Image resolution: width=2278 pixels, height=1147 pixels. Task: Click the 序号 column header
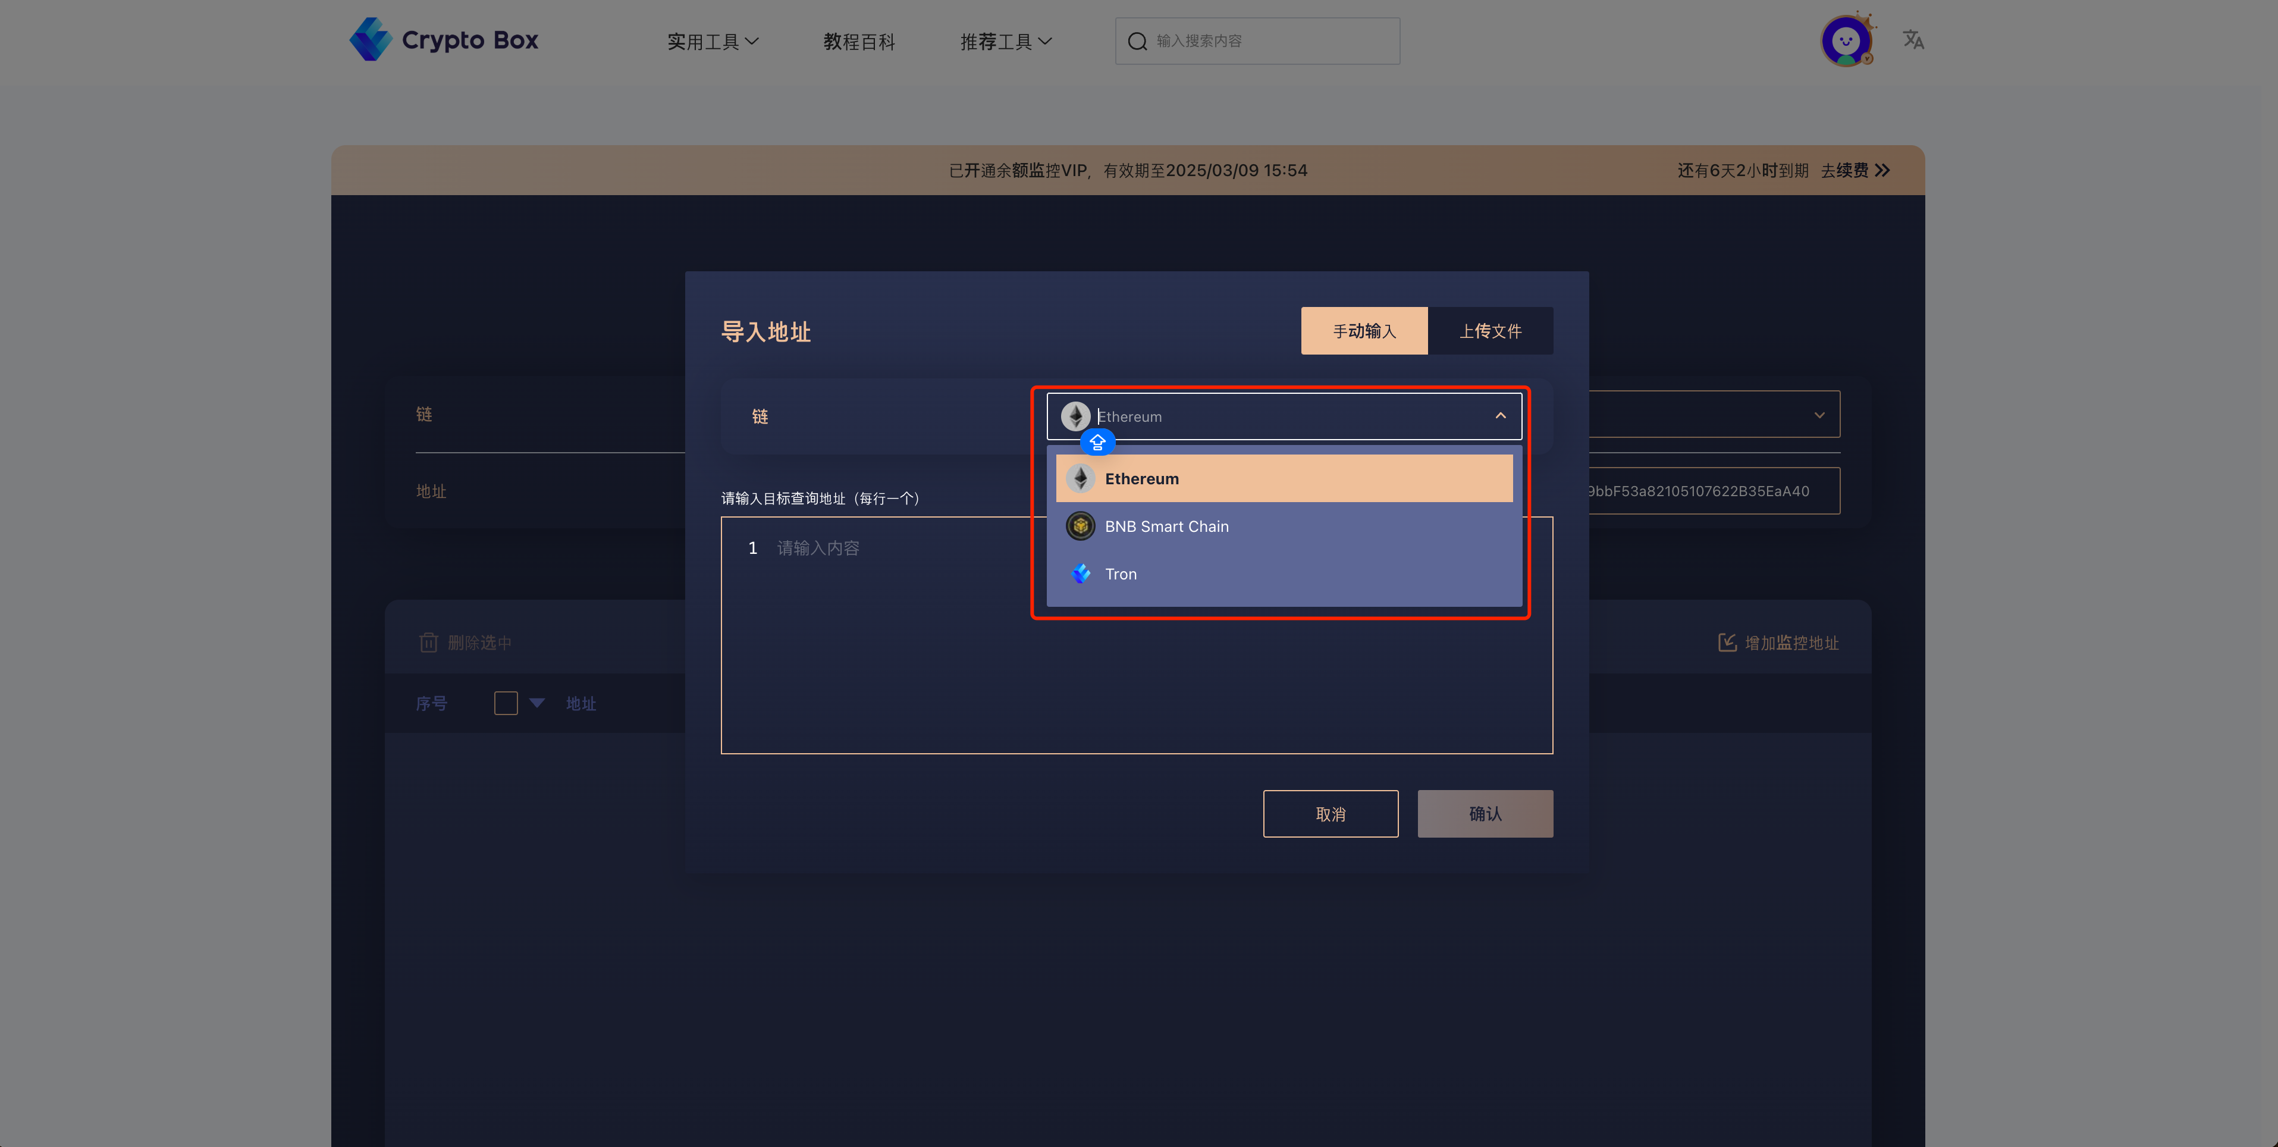[x=432, y=704]
